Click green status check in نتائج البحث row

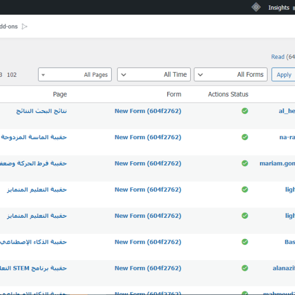click(245, 111)
